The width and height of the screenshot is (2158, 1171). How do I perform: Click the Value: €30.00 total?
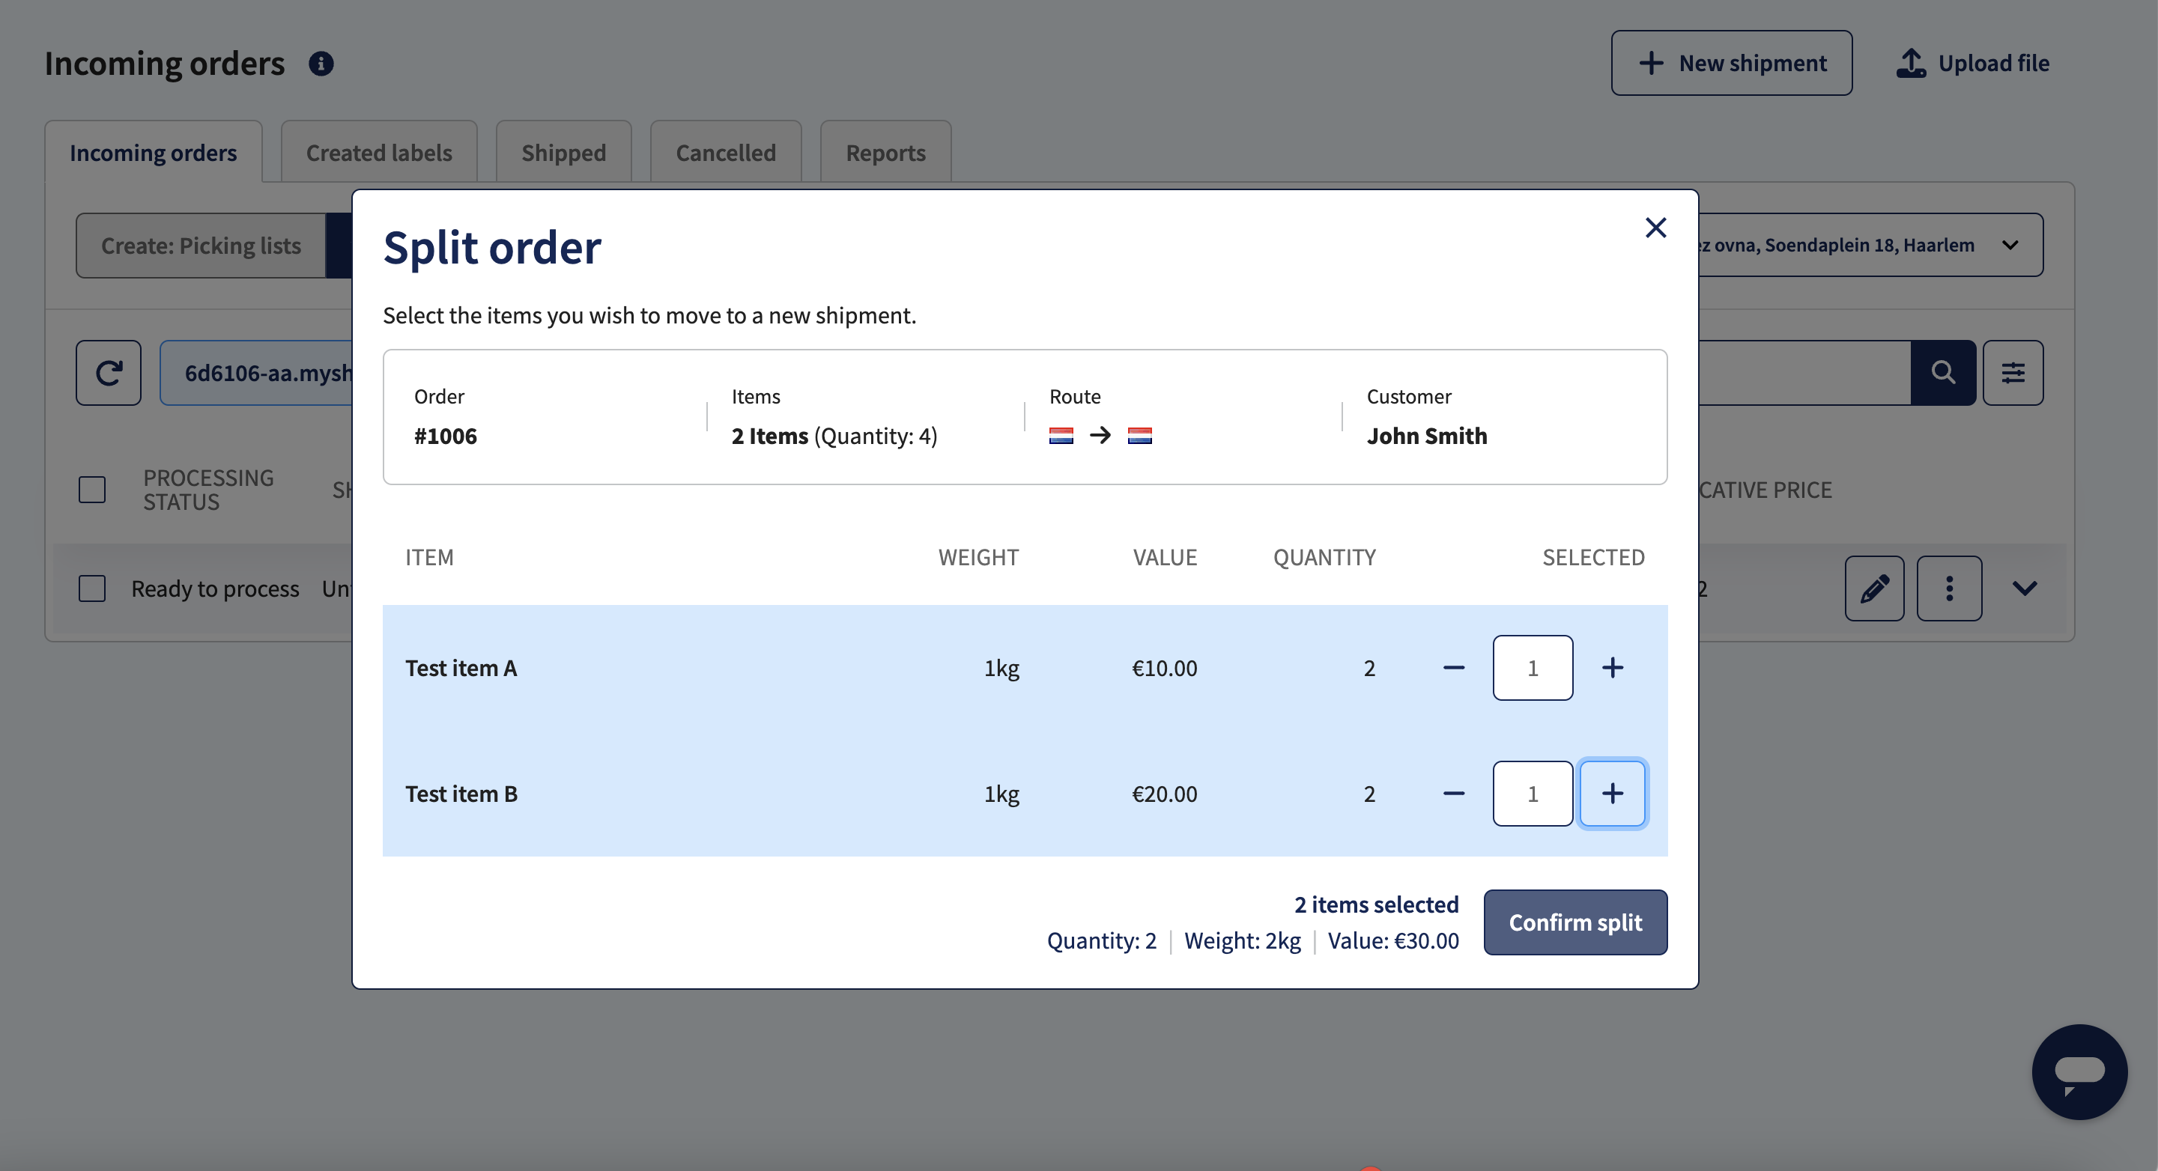pyautogui.click(x=1392, y=940)
